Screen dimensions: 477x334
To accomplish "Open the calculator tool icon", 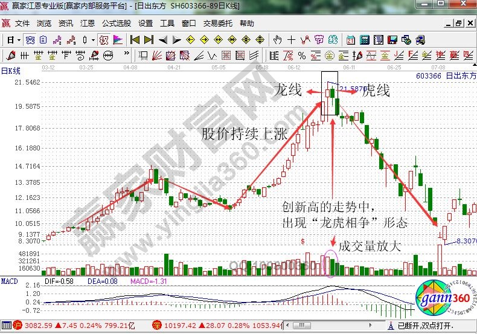I will (364, 40).
